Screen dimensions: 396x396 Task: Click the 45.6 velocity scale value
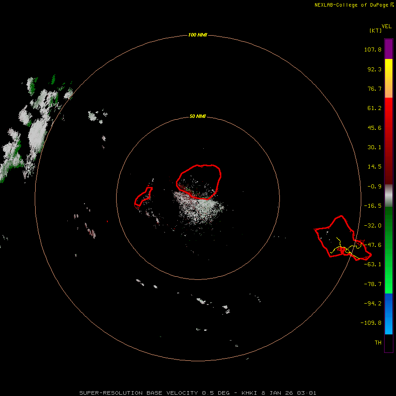(x=374, y=128)
